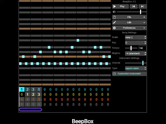The height and width of the screenshot is (124, 166).
Task: Select the highlighted cyan pattern 1 in bar one
Action: (x=22, y=89)
